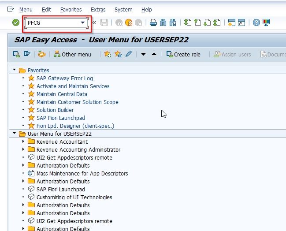
Task: Select Customizing of UI Technologies entry
Action: (74, 197)
